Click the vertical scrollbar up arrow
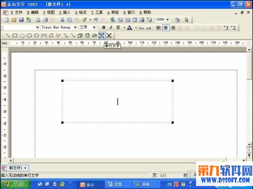Viewport: 253px width, 189px height. (x=249, y=50)
